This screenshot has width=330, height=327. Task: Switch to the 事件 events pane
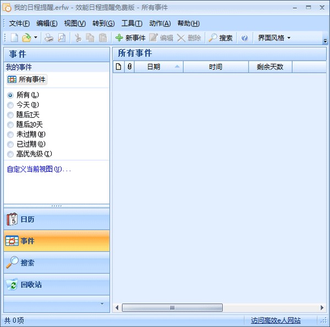click(57, 241)
